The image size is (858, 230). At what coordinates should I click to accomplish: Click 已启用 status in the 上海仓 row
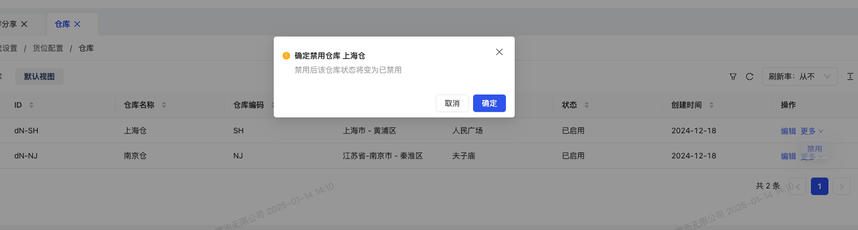[573, 131]
